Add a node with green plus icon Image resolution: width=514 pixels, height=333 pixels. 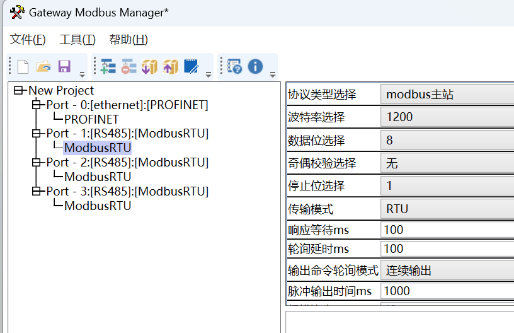click(x=108, y=66)
